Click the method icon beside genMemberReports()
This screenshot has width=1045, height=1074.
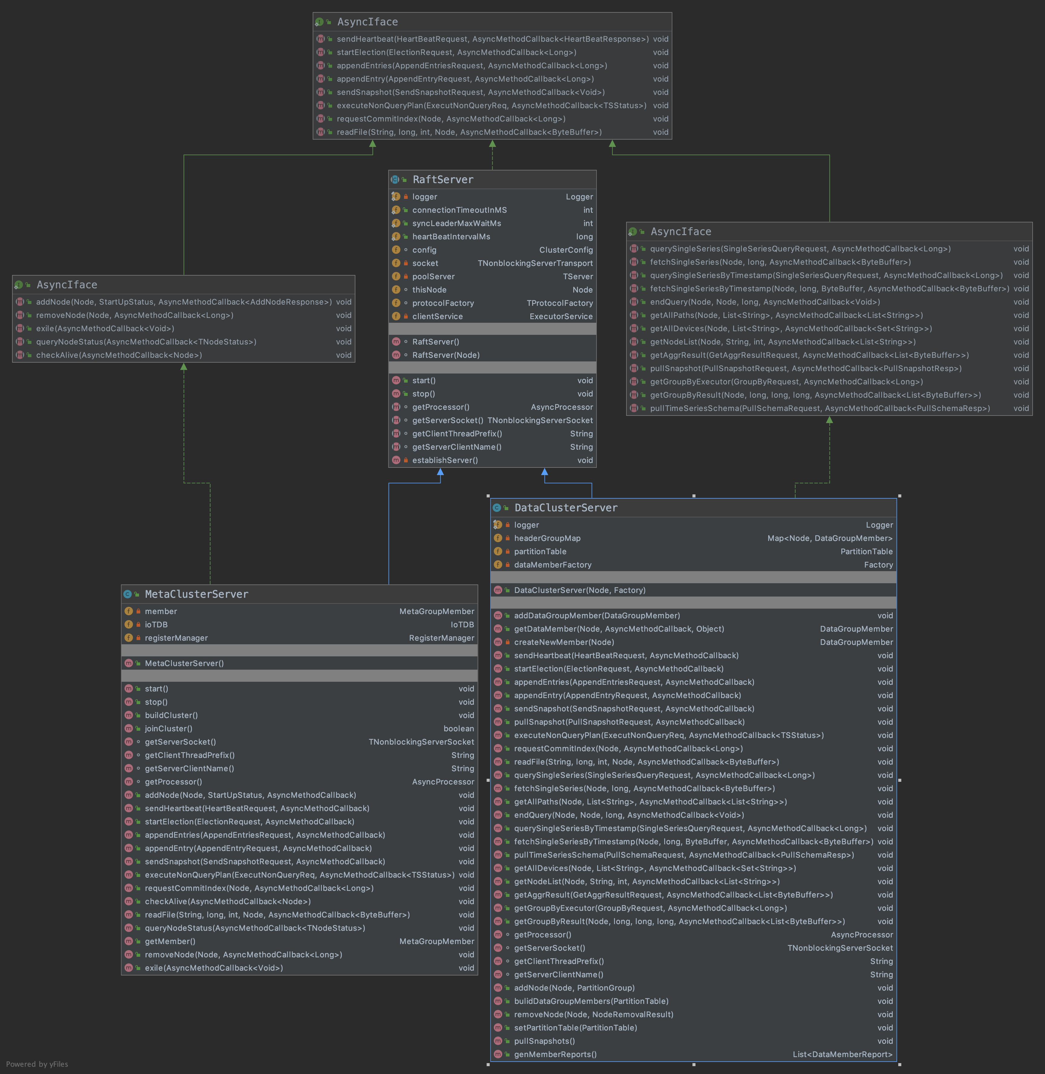498,1054
